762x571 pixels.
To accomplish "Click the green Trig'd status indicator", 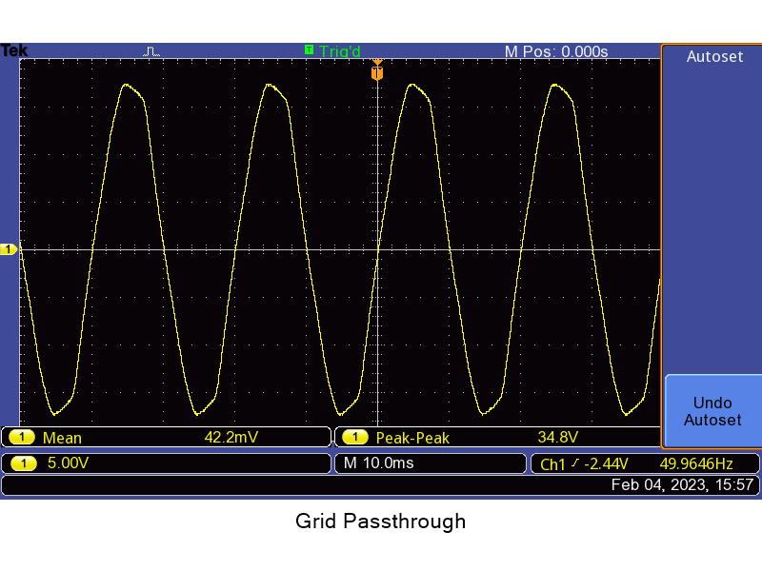I will (x=332, y=50).
